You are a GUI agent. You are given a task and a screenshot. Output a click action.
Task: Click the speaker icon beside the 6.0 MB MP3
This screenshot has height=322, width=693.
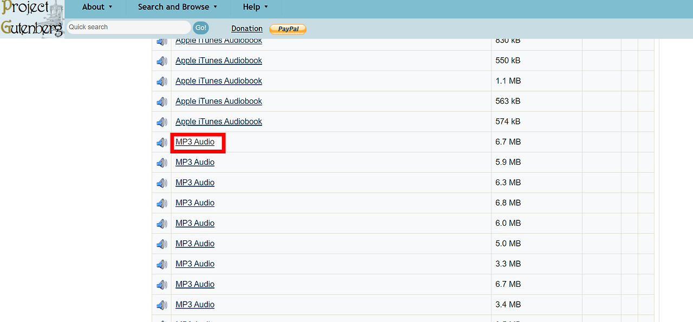[x=161, y=224]
